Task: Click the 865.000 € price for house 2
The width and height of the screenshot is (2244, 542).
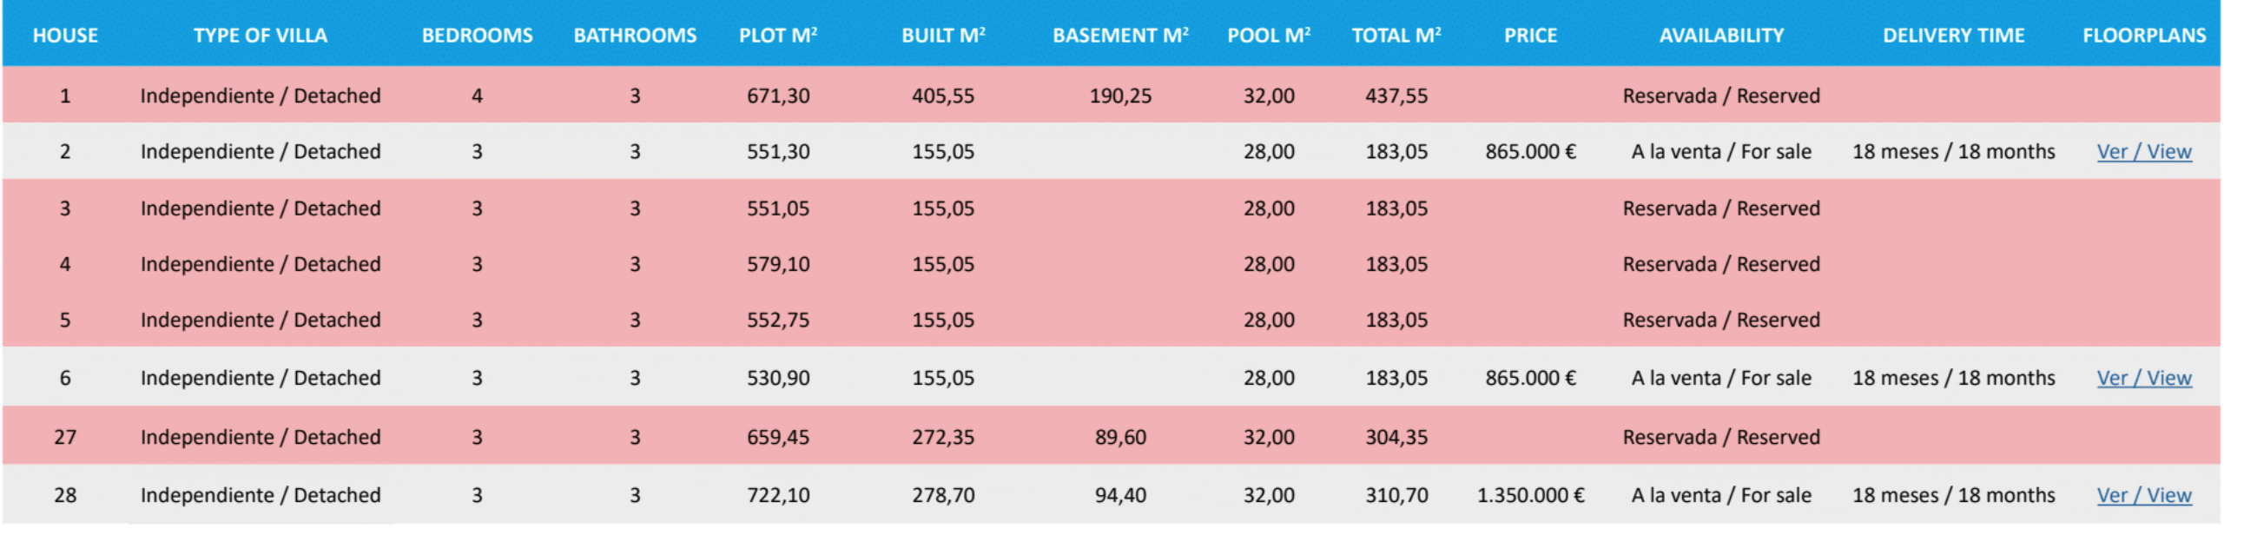Action: (1530, 152)
